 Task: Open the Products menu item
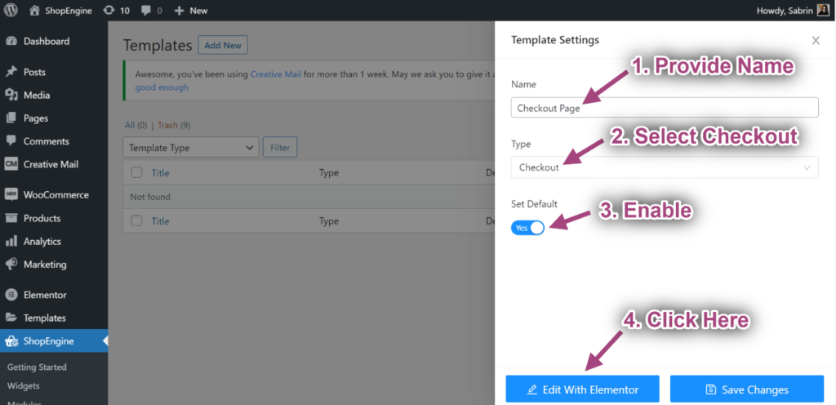[42, 218]
